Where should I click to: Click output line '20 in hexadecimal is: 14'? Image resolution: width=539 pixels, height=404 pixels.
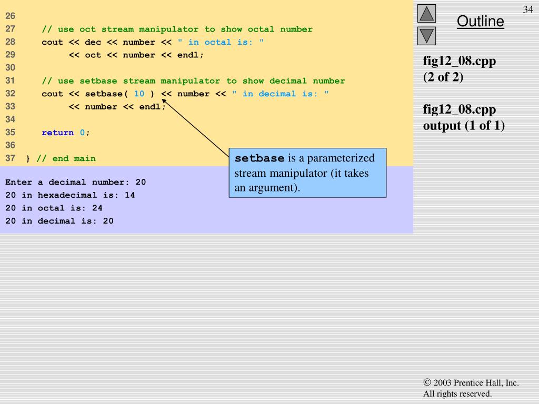(x=70, y=195)
